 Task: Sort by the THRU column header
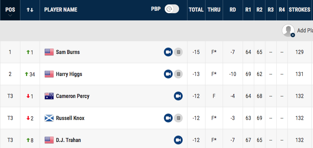click(x=214, y=10)
